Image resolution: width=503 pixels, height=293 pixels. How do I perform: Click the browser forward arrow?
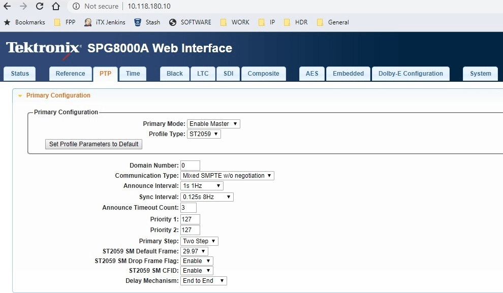[x=23, y=6]
